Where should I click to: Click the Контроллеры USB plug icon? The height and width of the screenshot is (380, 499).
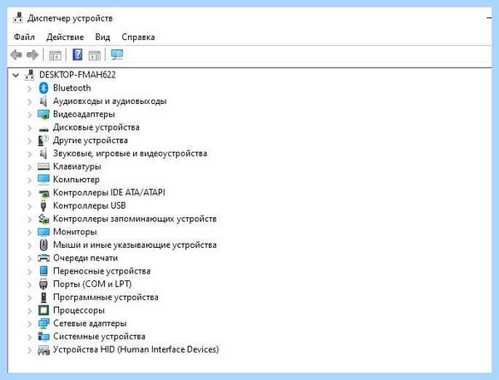coord(43,205)
